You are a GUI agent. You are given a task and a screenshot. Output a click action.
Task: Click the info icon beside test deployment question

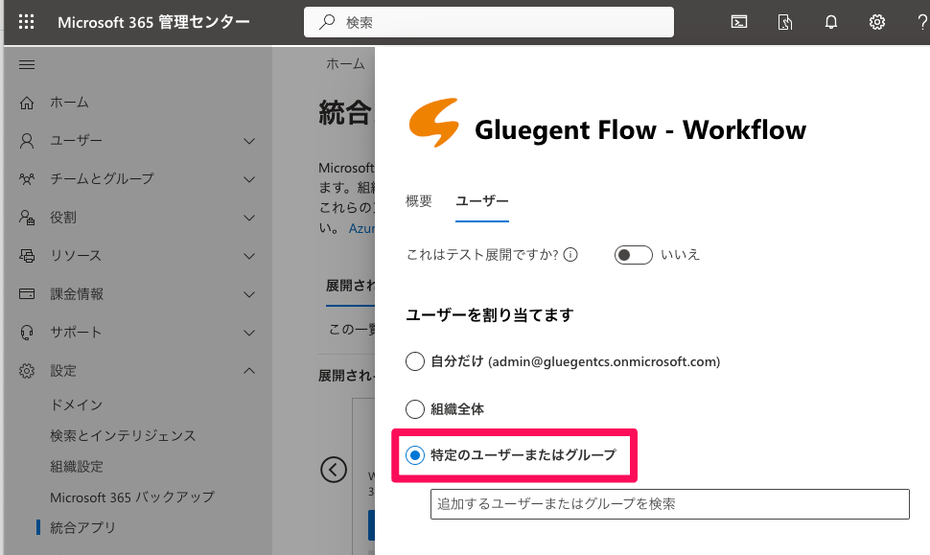point(570,255)
